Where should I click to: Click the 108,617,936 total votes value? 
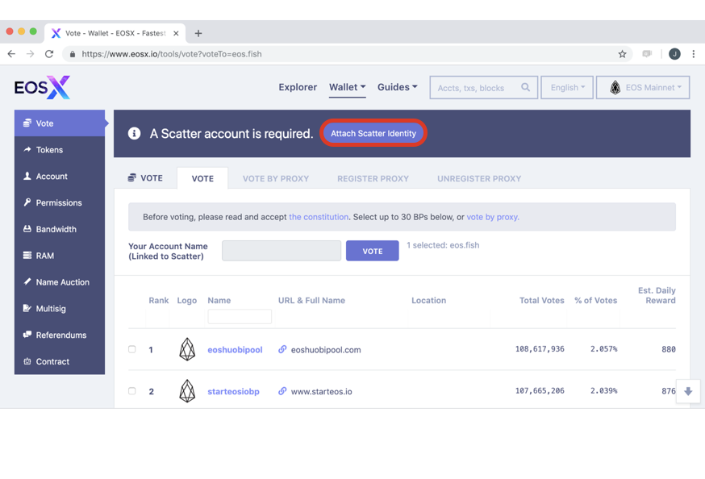click(540, 349)
